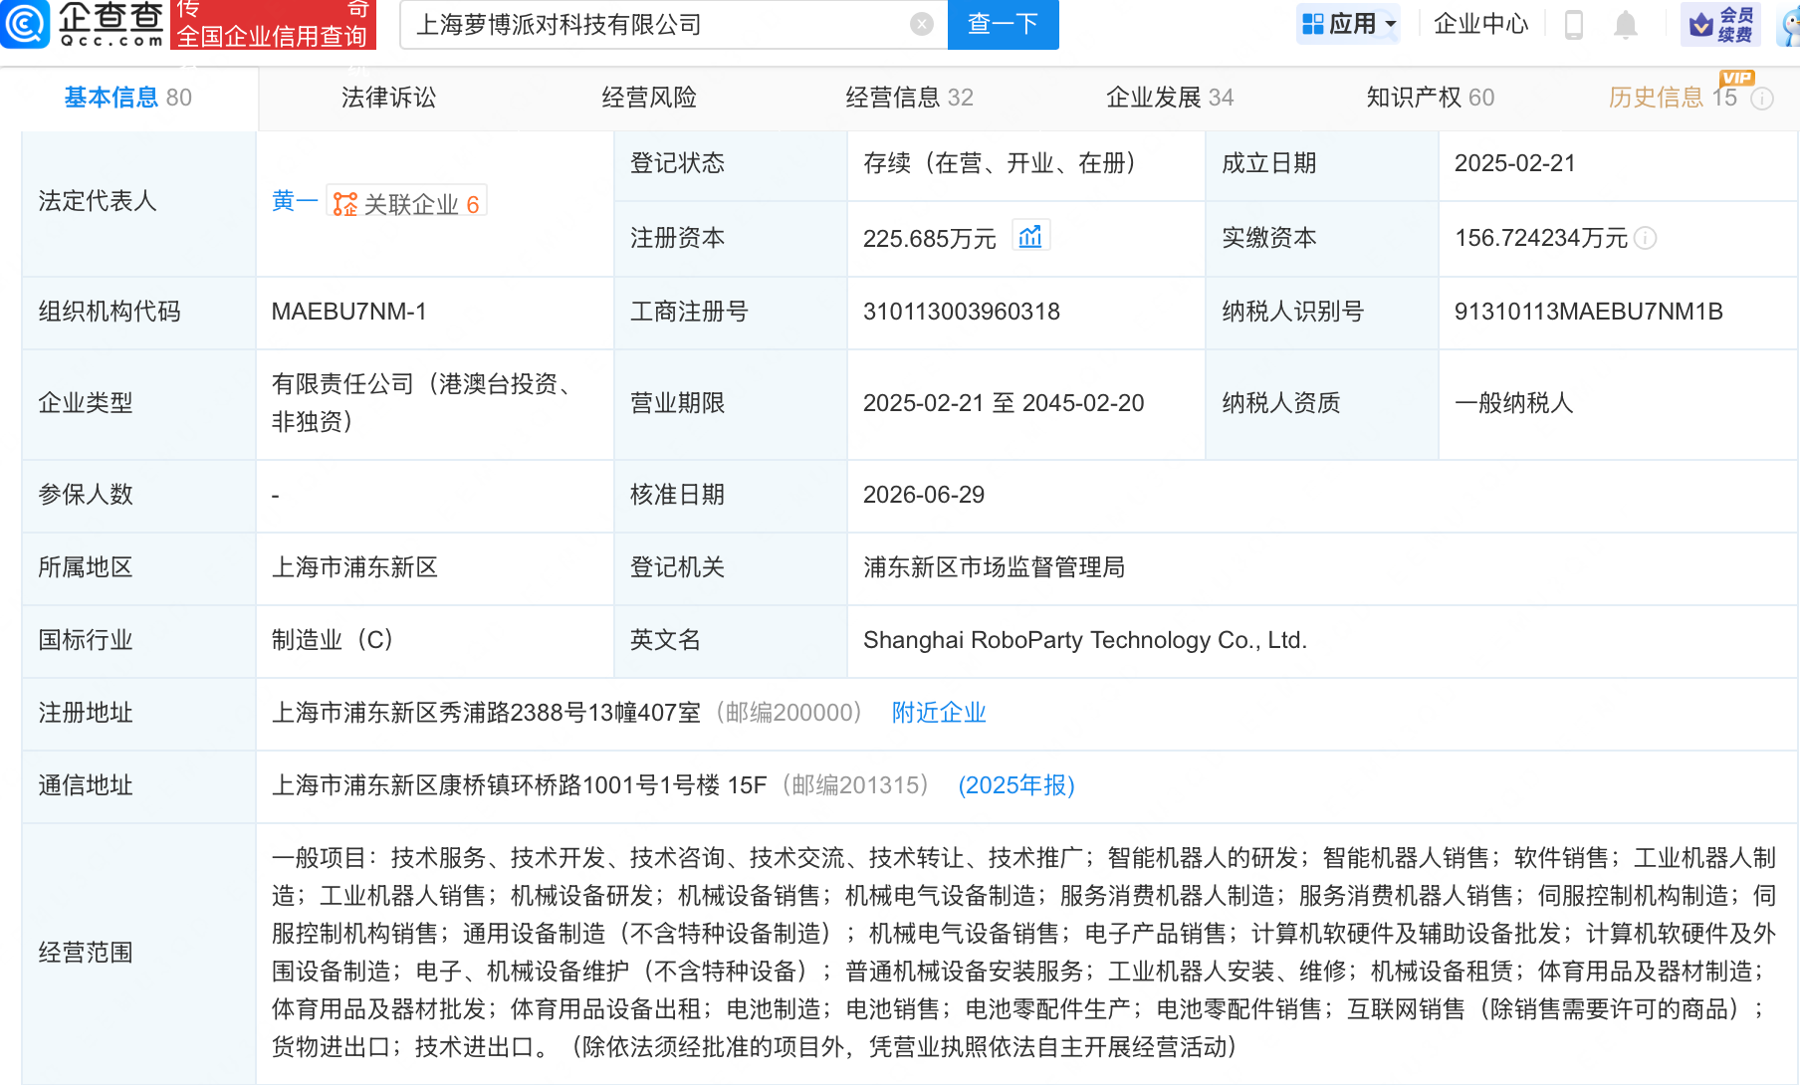Select the 一般纳税人 taxpayer qualification
The width and height of the screenshot is (1800, 1085).
[x=1514, y=403]
